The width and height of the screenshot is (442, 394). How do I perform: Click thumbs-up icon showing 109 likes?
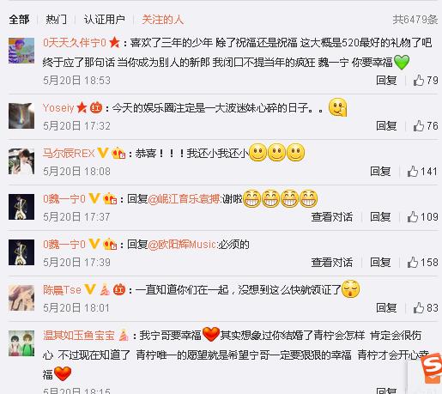(413, 217)
